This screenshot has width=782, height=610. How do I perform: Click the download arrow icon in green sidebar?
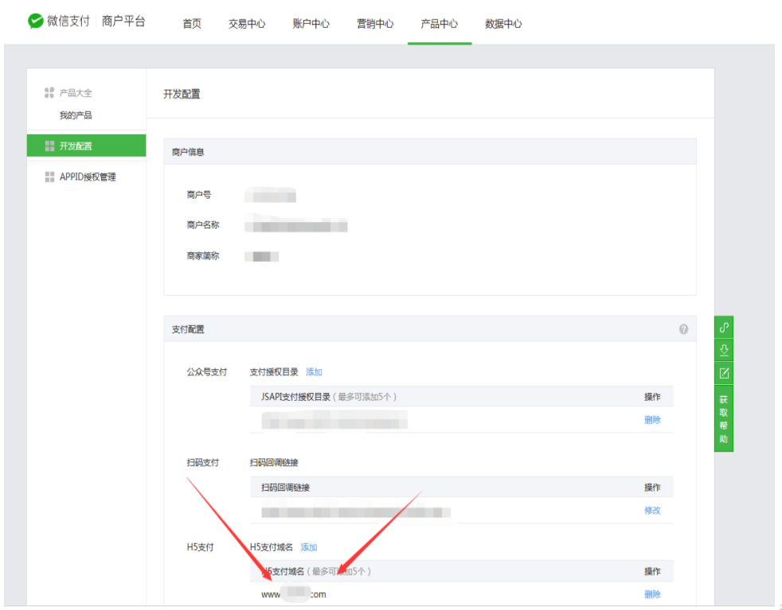click(724, 350)
